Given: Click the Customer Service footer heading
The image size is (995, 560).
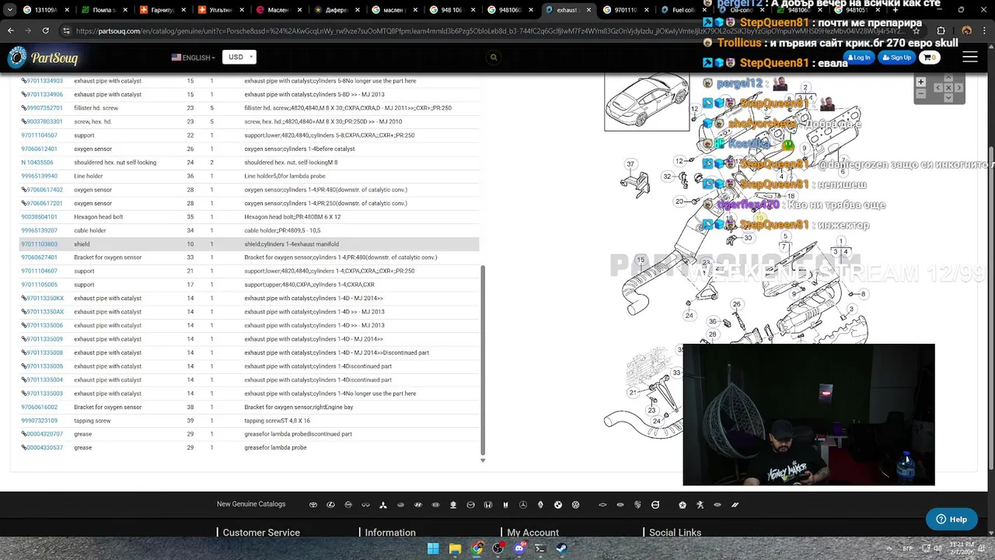Looking at the screenshot, I should 261,533.
